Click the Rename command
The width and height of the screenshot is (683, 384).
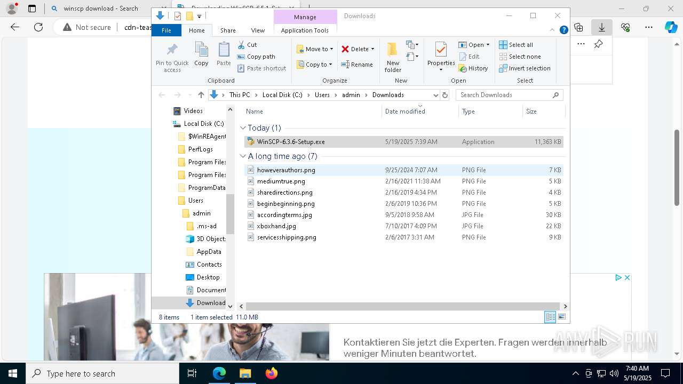pyautogui.click(x=357, y=65)
